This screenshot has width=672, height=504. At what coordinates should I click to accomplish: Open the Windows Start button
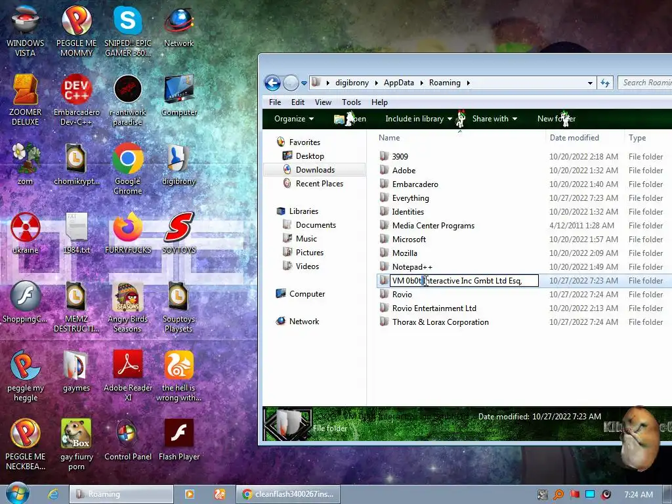click(18, 493)
